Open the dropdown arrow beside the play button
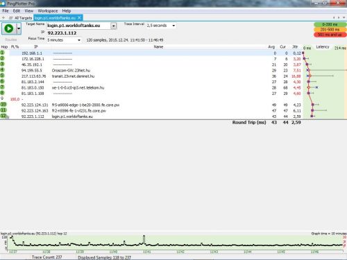 pos(19,28)
